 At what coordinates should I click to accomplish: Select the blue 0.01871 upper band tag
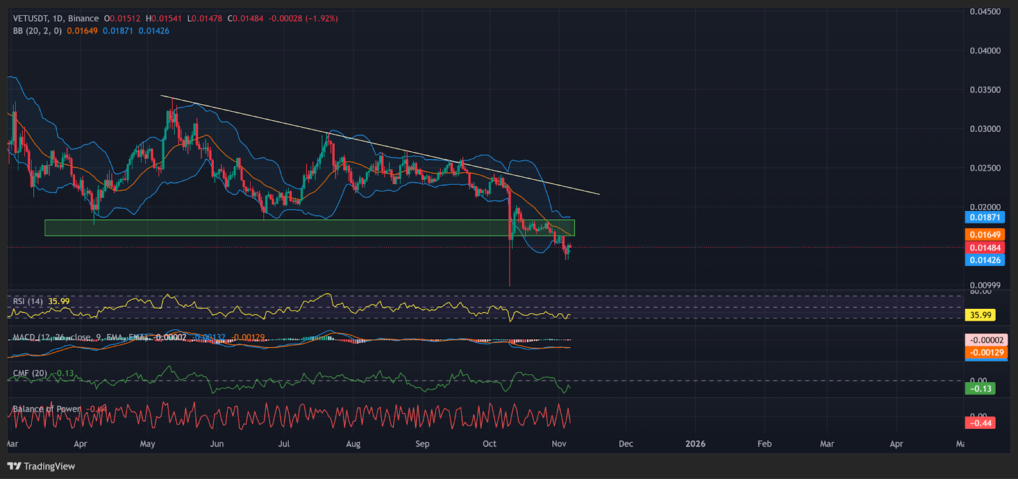985,217
